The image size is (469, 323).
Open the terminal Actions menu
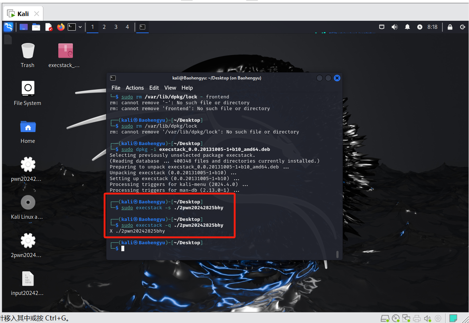tap(135, 88)
